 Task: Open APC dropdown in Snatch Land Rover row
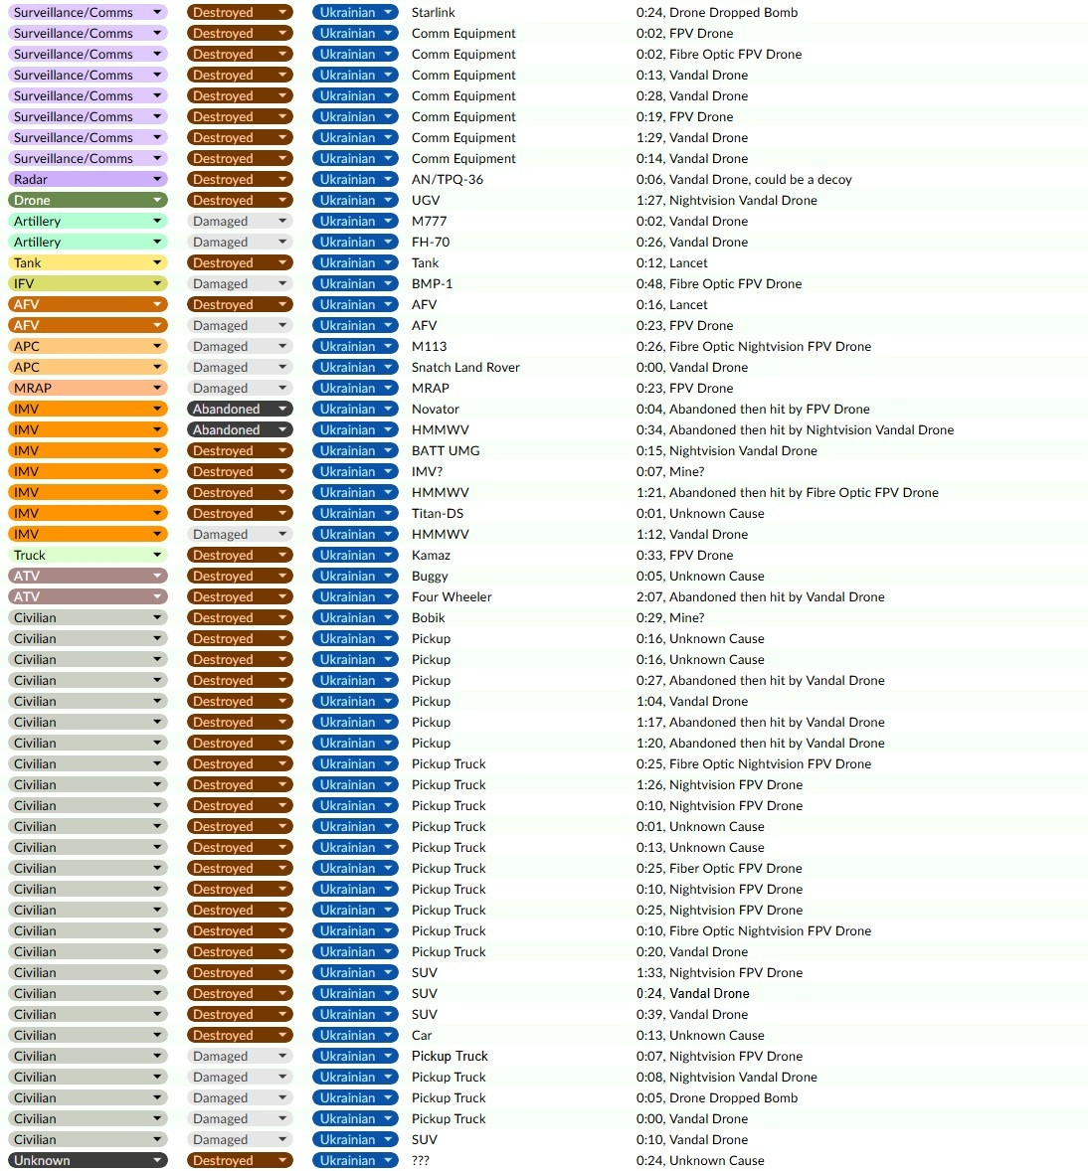[88, 368]
